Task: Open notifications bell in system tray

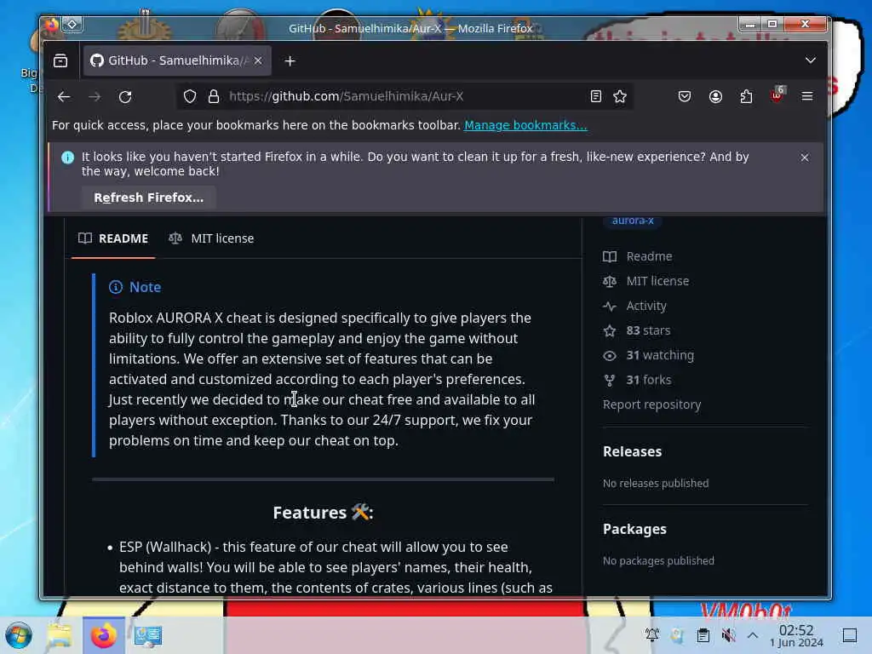Action: 651,634
